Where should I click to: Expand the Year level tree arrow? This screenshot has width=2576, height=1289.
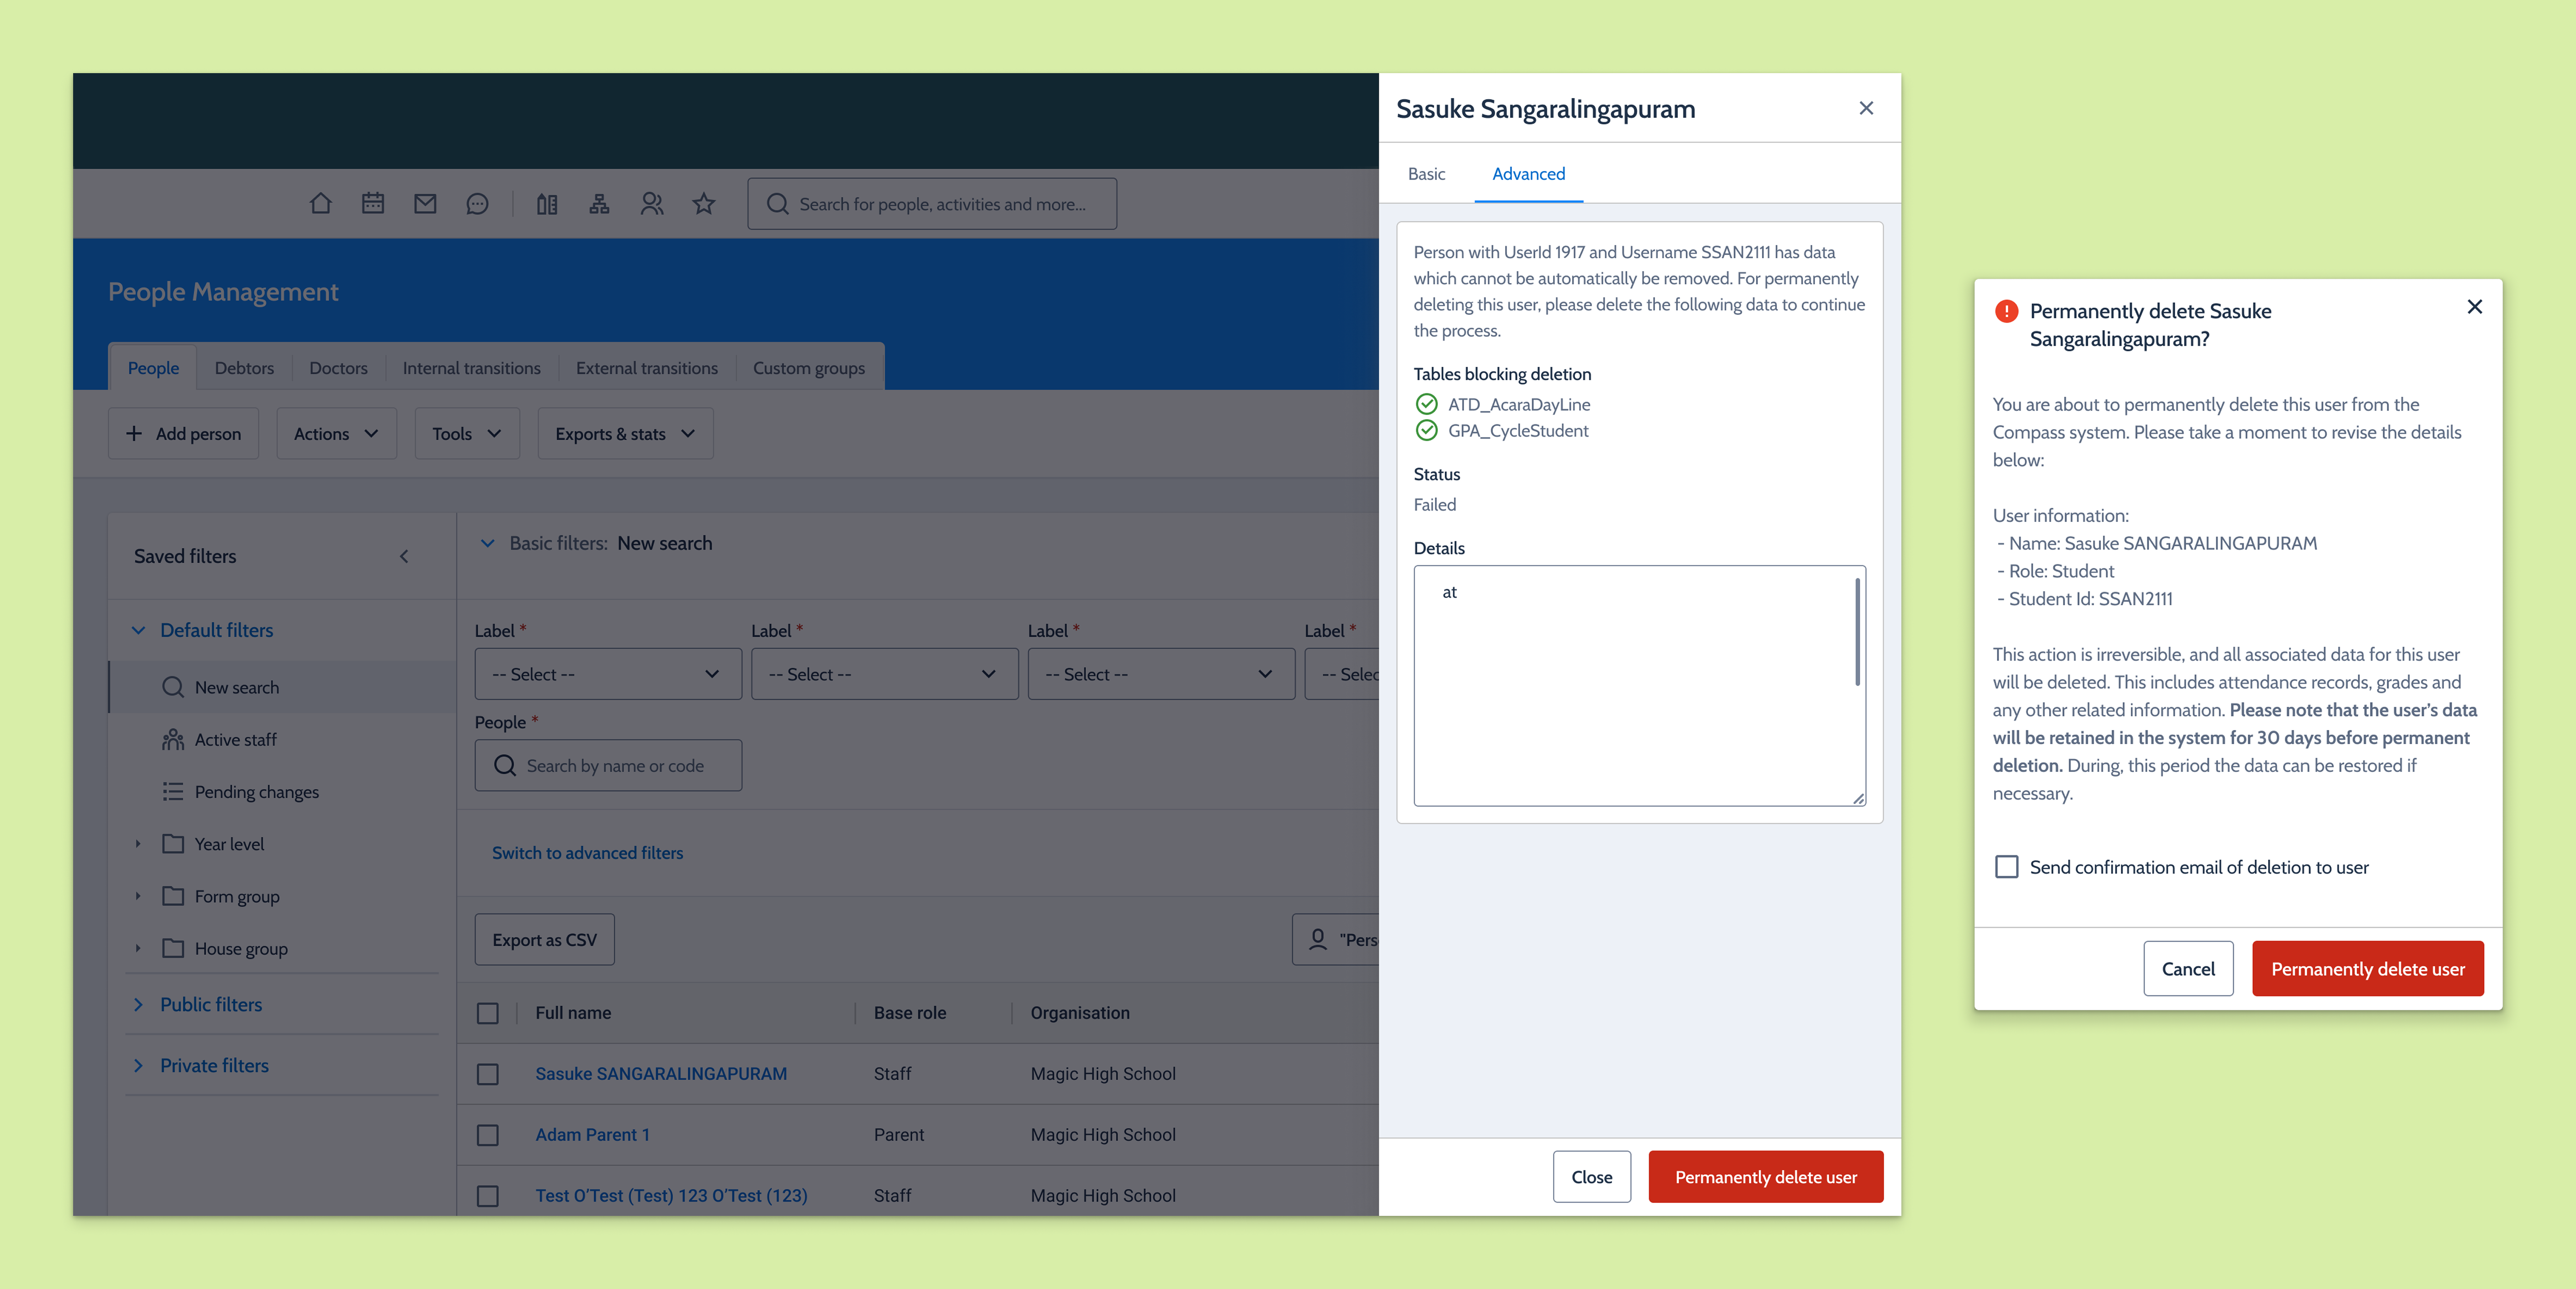click(x=138, y=844)
